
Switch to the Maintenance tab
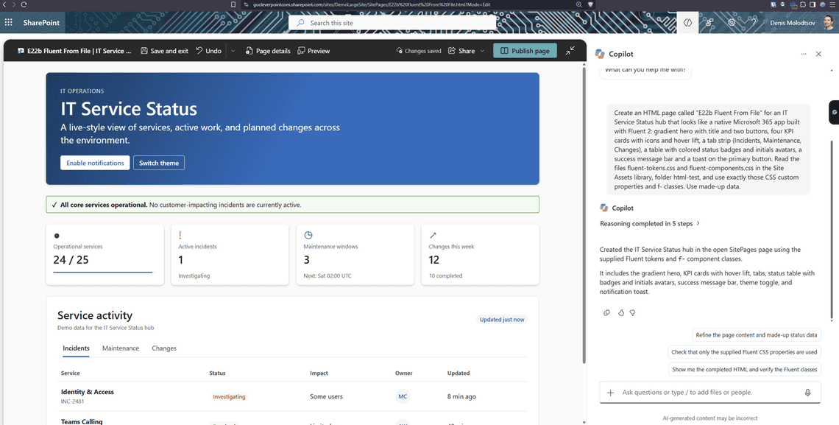[x=121, y=348]
